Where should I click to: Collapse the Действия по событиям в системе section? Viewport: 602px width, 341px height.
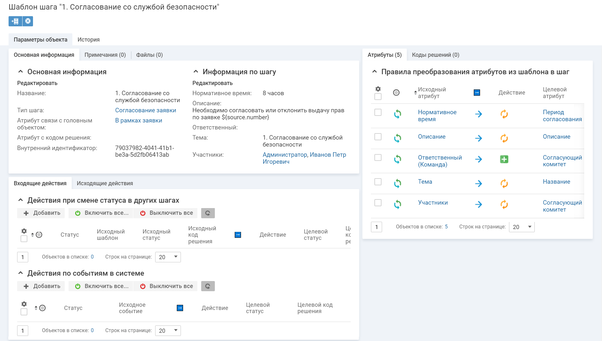click(x=21, y=273)
